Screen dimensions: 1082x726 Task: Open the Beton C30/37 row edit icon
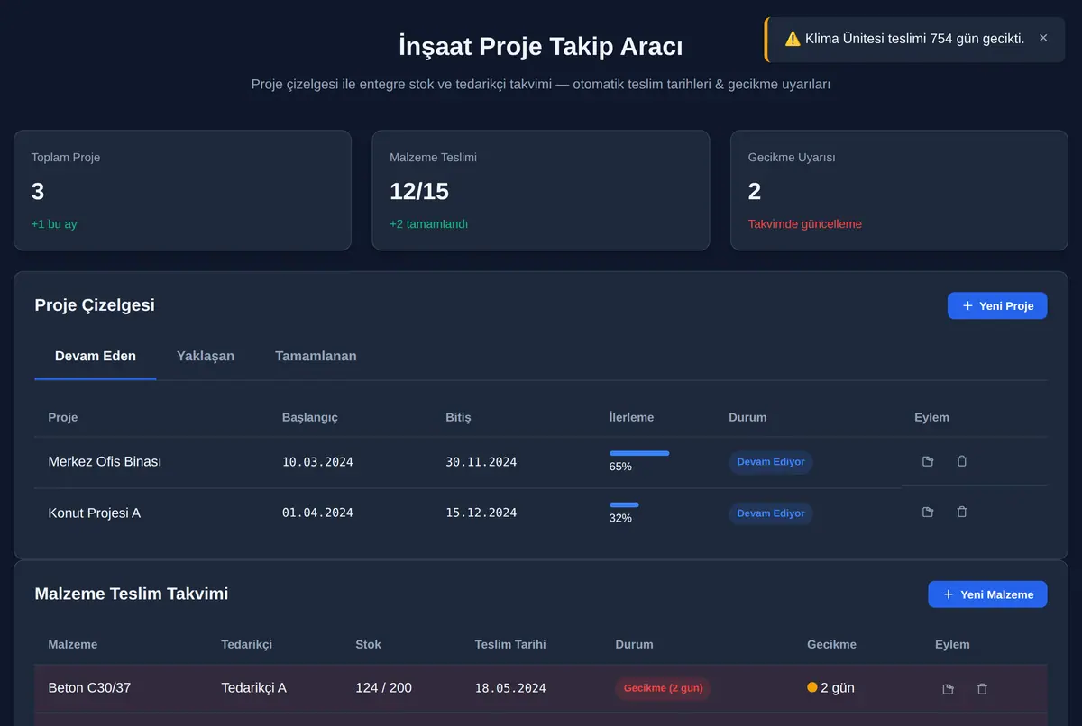(948, 689)
